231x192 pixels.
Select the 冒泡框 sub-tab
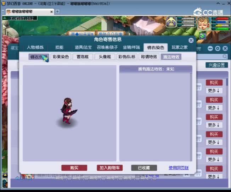pos(83,57)
